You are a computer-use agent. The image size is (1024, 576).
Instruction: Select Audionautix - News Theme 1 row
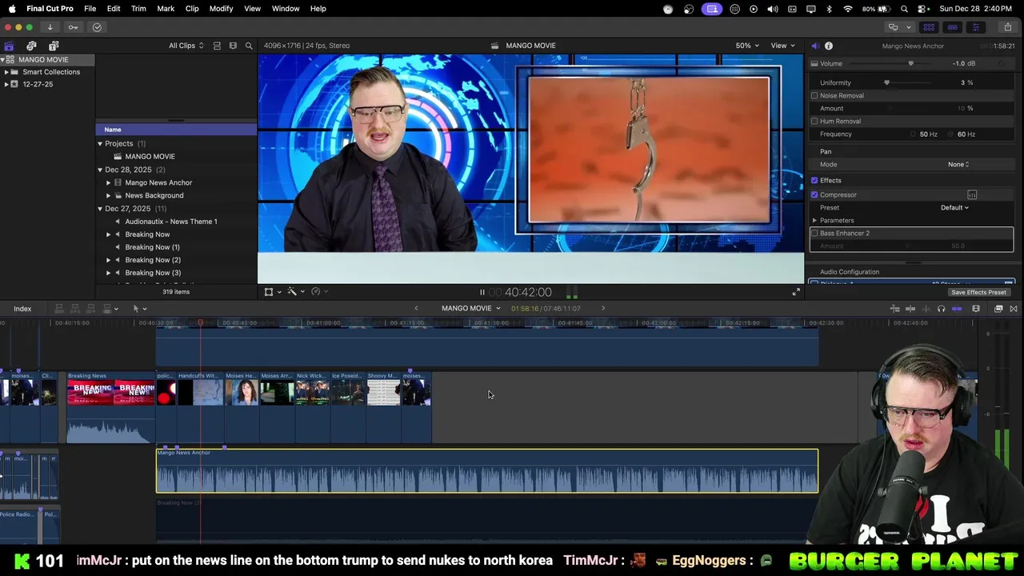click(171, 222)
